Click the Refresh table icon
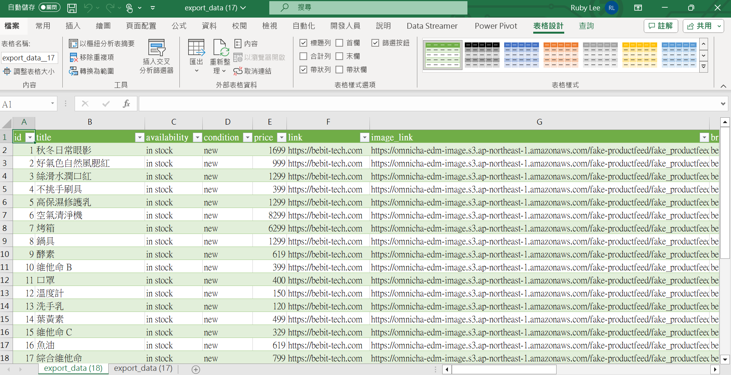731x375 pixels. pyautogui.click(x=220, y=48)
